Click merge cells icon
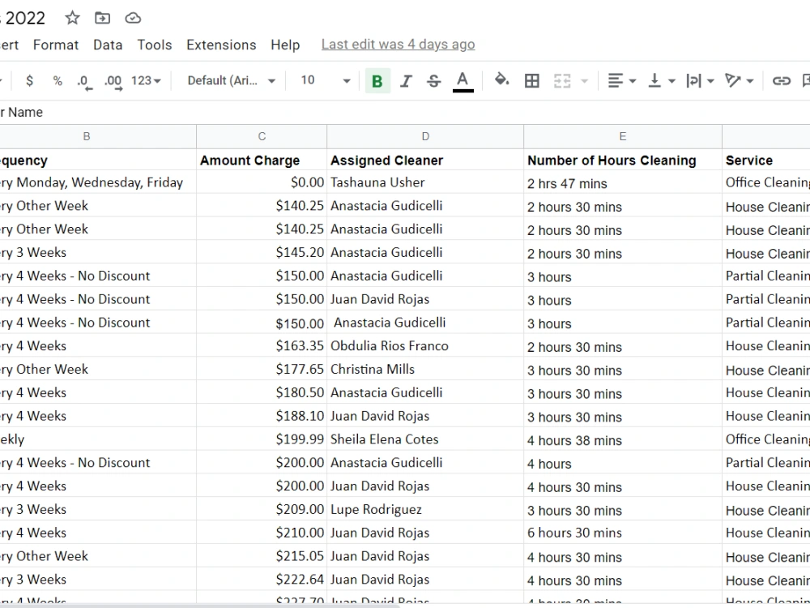 pyautogui.click(x=562, y=80)
